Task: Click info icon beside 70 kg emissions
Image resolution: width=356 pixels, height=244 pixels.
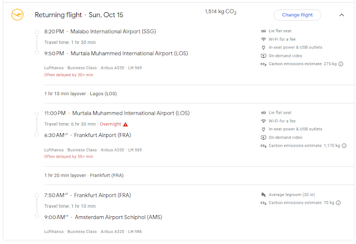Action: pyautogui.click(x=338, y=203)
